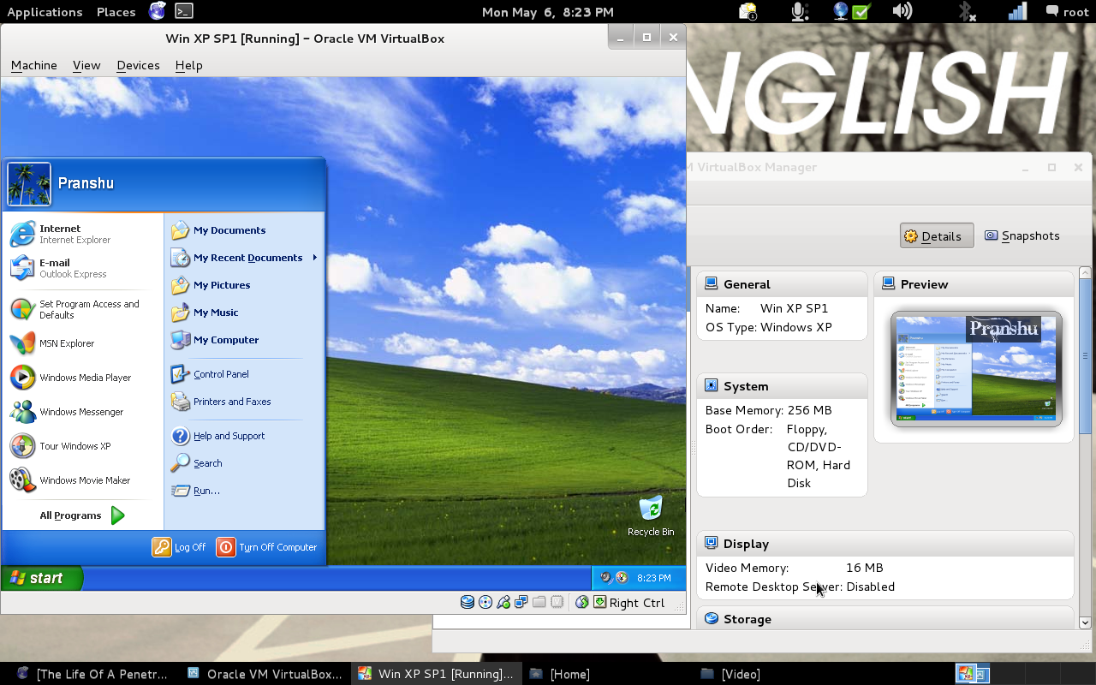Click the USB devices status icon
The width and height of the screenshot is (1096, 685).
tap(503, 602)
